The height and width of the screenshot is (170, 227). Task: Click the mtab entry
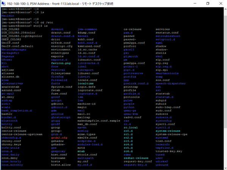click(x=81, y=151)
